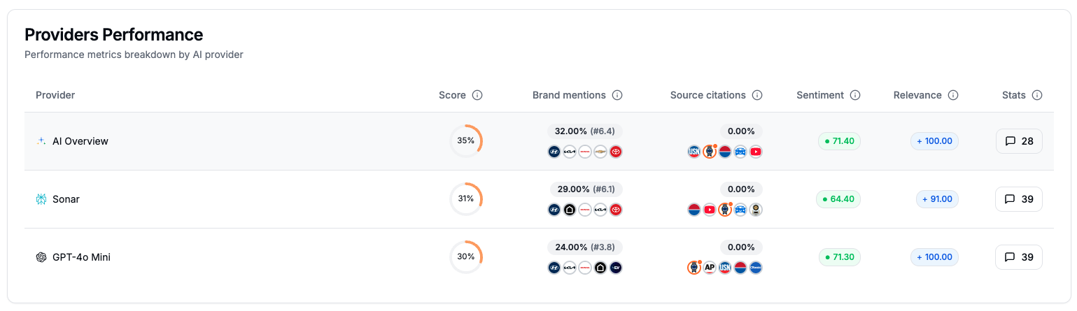Open Sonar stats button showing 39
The width and height of the screenshot is (1077, 311).
tap(1019, 199)
